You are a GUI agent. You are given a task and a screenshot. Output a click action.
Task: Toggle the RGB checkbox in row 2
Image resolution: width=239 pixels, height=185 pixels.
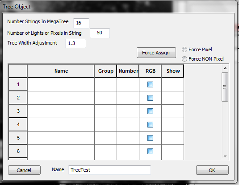point(150,98)
